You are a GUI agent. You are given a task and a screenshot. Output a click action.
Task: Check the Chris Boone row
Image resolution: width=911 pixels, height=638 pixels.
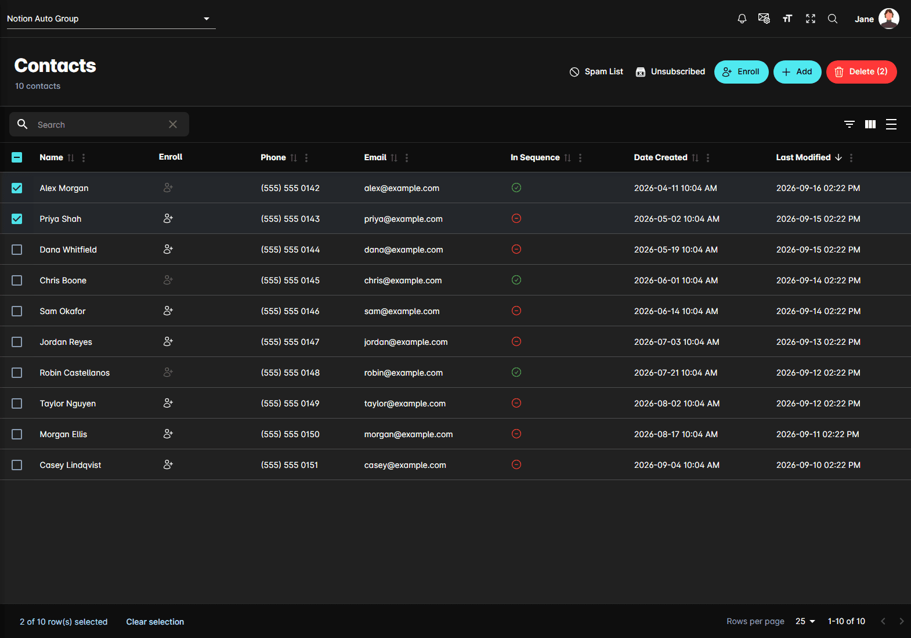(x=17, y=280)
